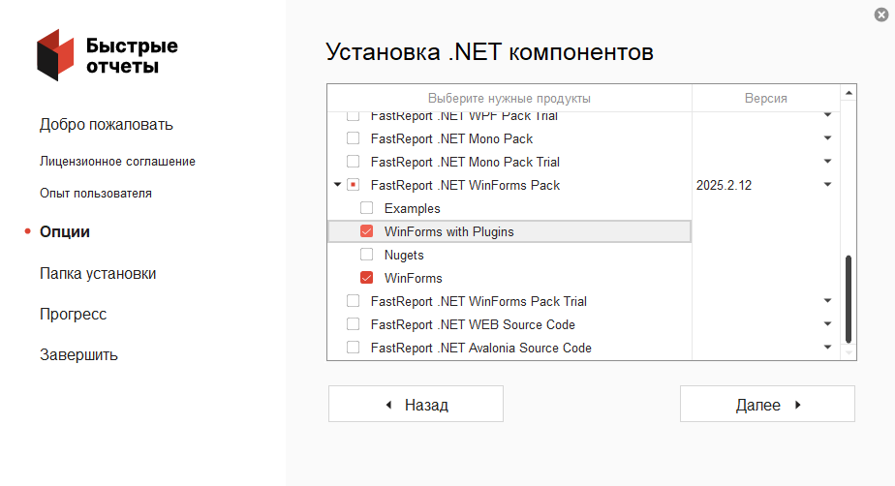Toggle FastReport .NET WinForms Pack checkbox
895x486 pixels.
click(x=354, y=185)
